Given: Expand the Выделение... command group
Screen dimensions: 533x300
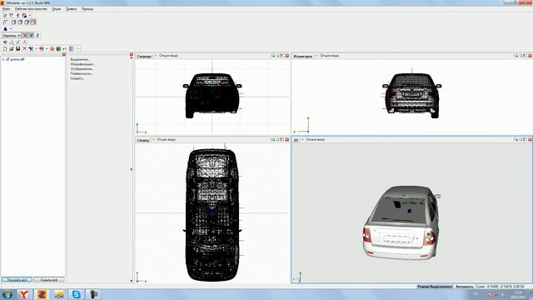Looking at the screenshot, I should point(80,59).
